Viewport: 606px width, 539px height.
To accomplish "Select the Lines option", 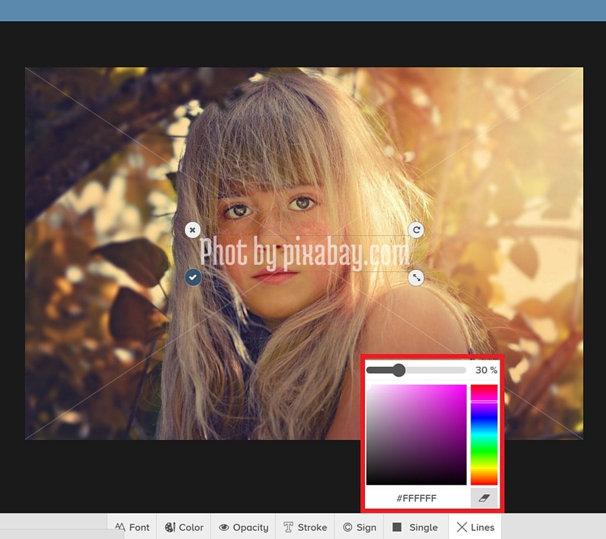I will (x=475, y=527).
